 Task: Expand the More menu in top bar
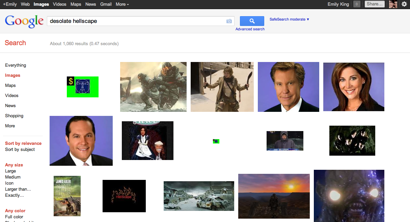click(x=122, y=4)
